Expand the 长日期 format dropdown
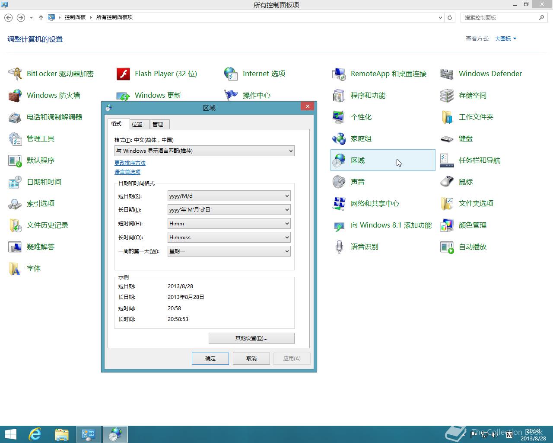 tap(229, 210)
